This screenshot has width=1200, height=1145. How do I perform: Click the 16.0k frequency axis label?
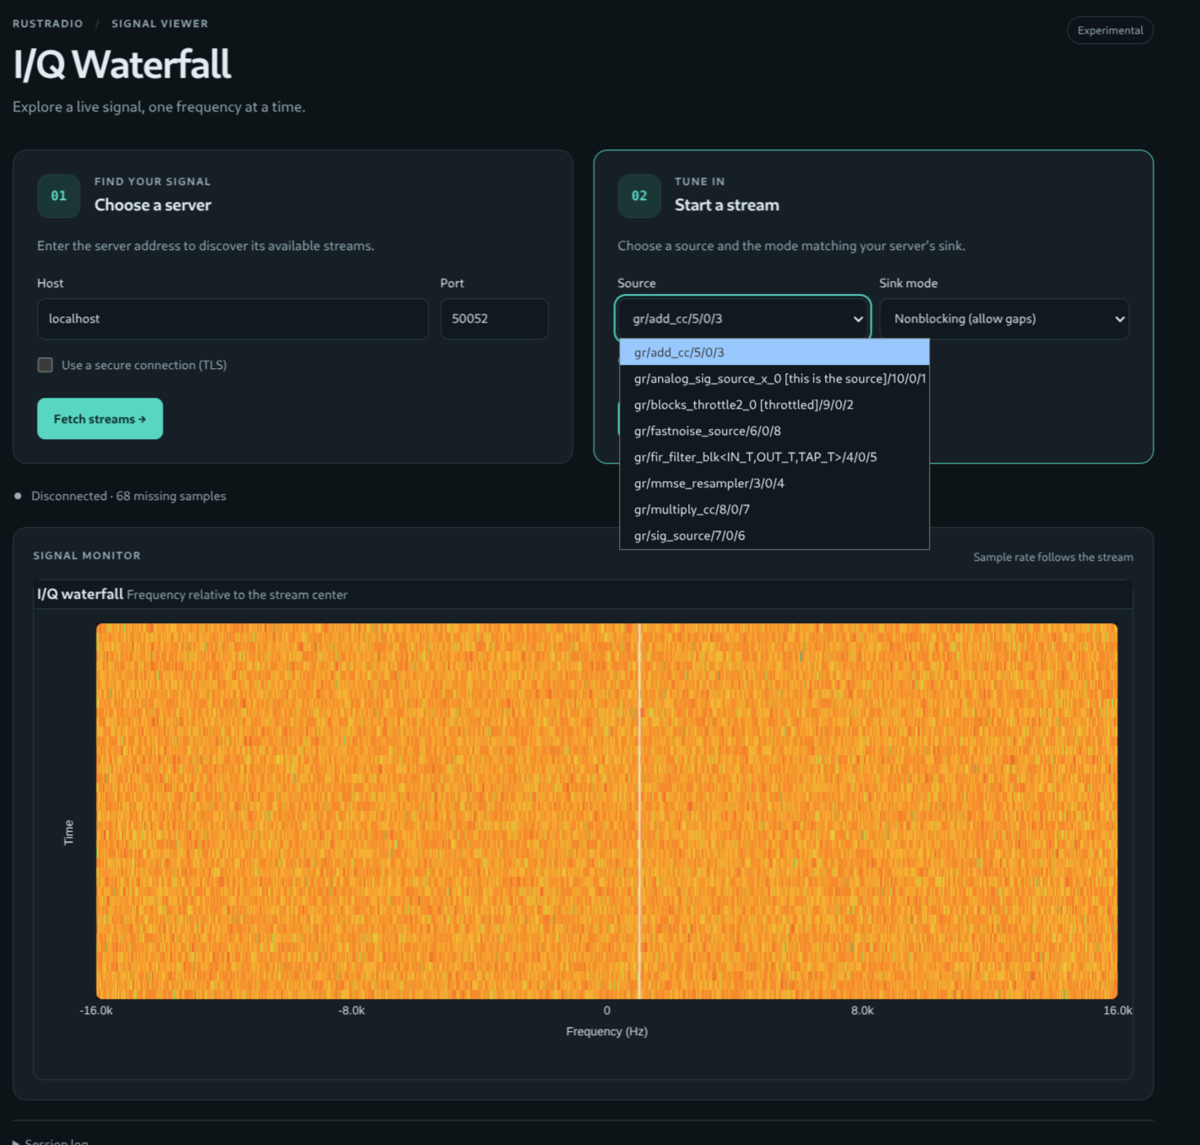(1117, 1011)
